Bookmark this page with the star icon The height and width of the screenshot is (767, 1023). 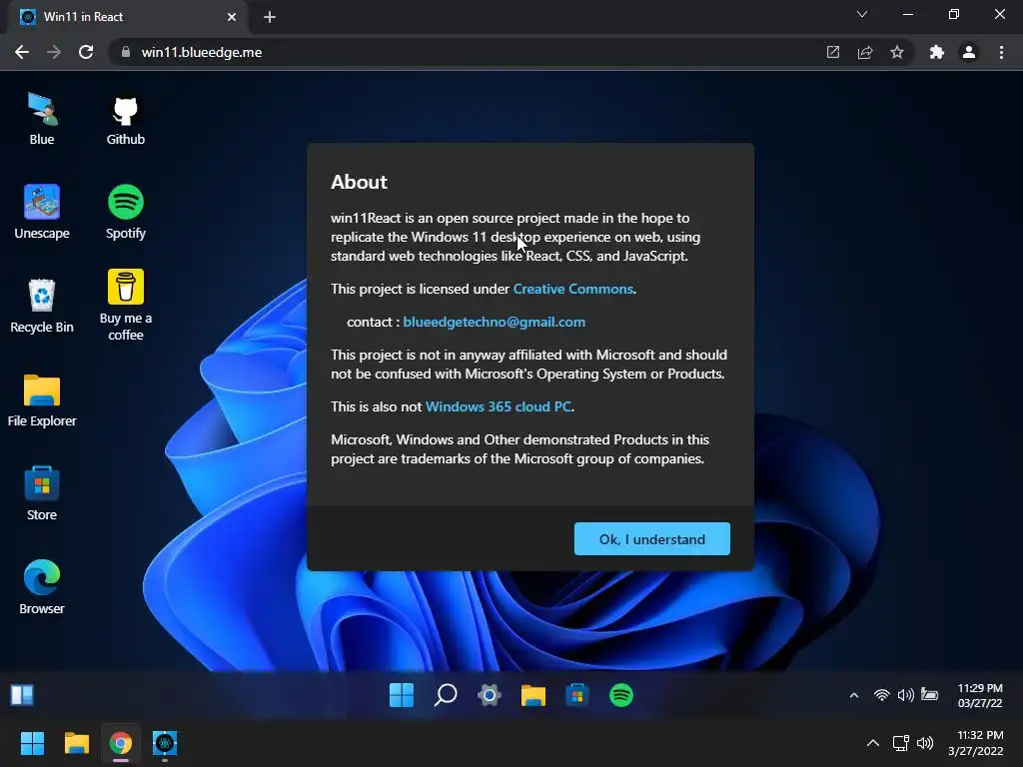[897, 52]
